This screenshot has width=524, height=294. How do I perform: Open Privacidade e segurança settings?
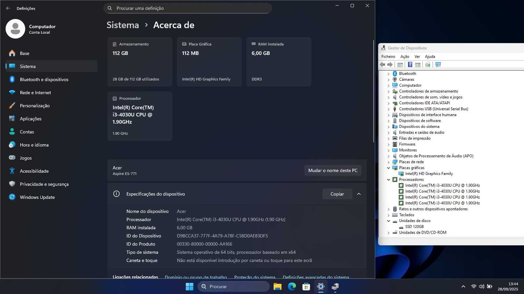click(51, 184)
